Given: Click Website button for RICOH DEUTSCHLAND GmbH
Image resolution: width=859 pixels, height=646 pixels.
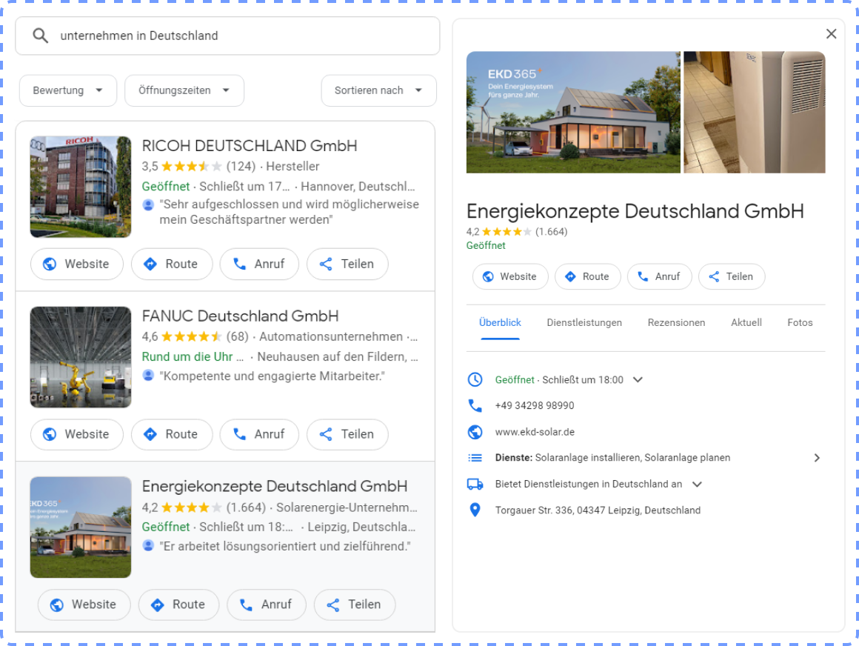Looking at the screenshot, I should [x=77, y=264].
